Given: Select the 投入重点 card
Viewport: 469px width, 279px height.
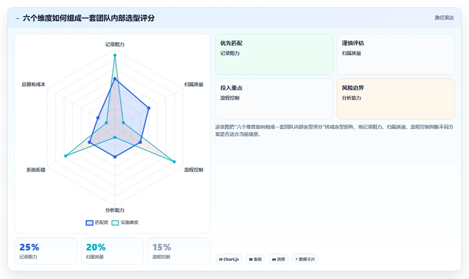Looking at the screenshot, I should [x=274, y=99].
